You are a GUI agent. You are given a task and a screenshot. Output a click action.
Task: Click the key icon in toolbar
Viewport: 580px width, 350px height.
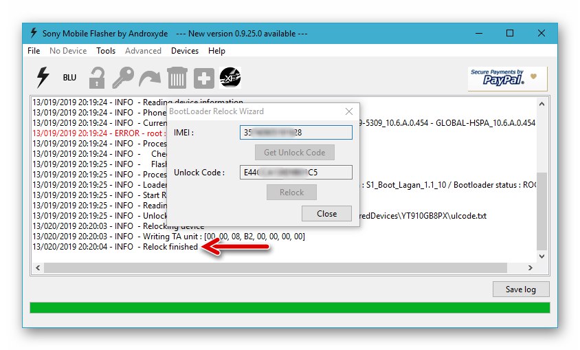(123, 78)
